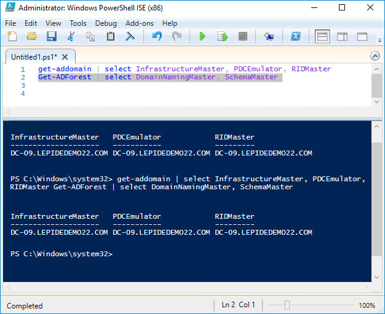The image size is (385, 314).
Task: Close the Untitled1.ps1 tab
Action: pyautogui.click(x=65, y=57)
